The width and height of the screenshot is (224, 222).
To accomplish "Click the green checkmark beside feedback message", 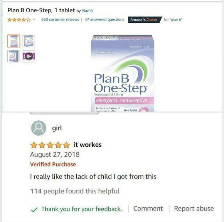I will [34, 210].
